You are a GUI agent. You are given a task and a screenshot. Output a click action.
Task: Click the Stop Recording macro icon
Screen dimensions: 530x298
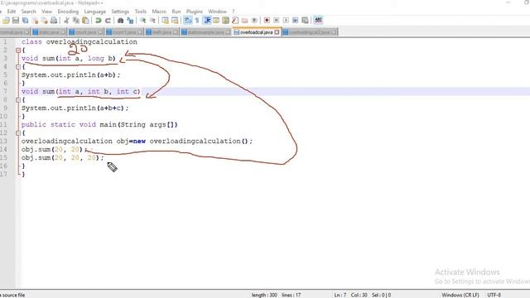[276, 20]
